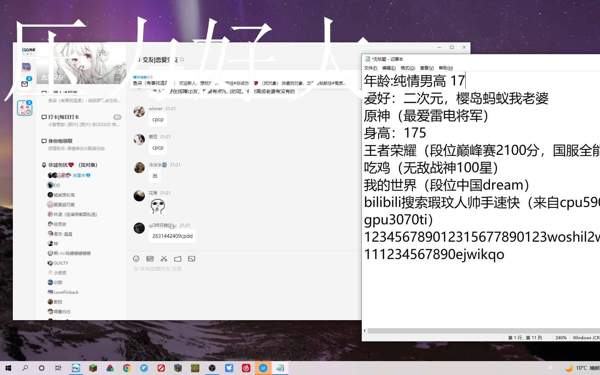The image size is (600, 375).
Task: Select the scissors screenshot tool
Action: coord(164,259)
